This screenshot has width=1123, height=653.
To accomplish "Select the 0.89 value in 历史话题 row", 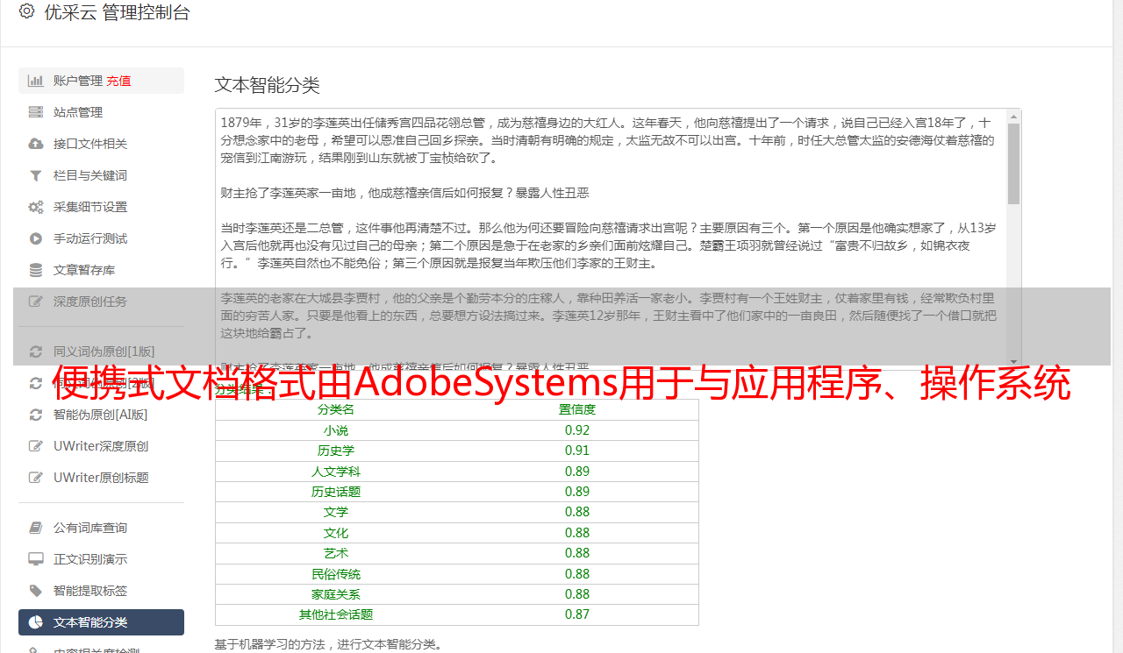I will tap(577, 492).
